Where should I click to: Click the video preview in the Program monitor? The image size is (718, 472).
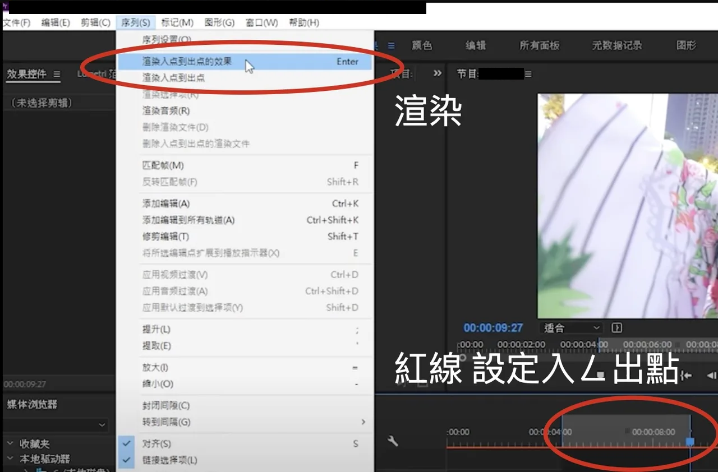[628, 206]
